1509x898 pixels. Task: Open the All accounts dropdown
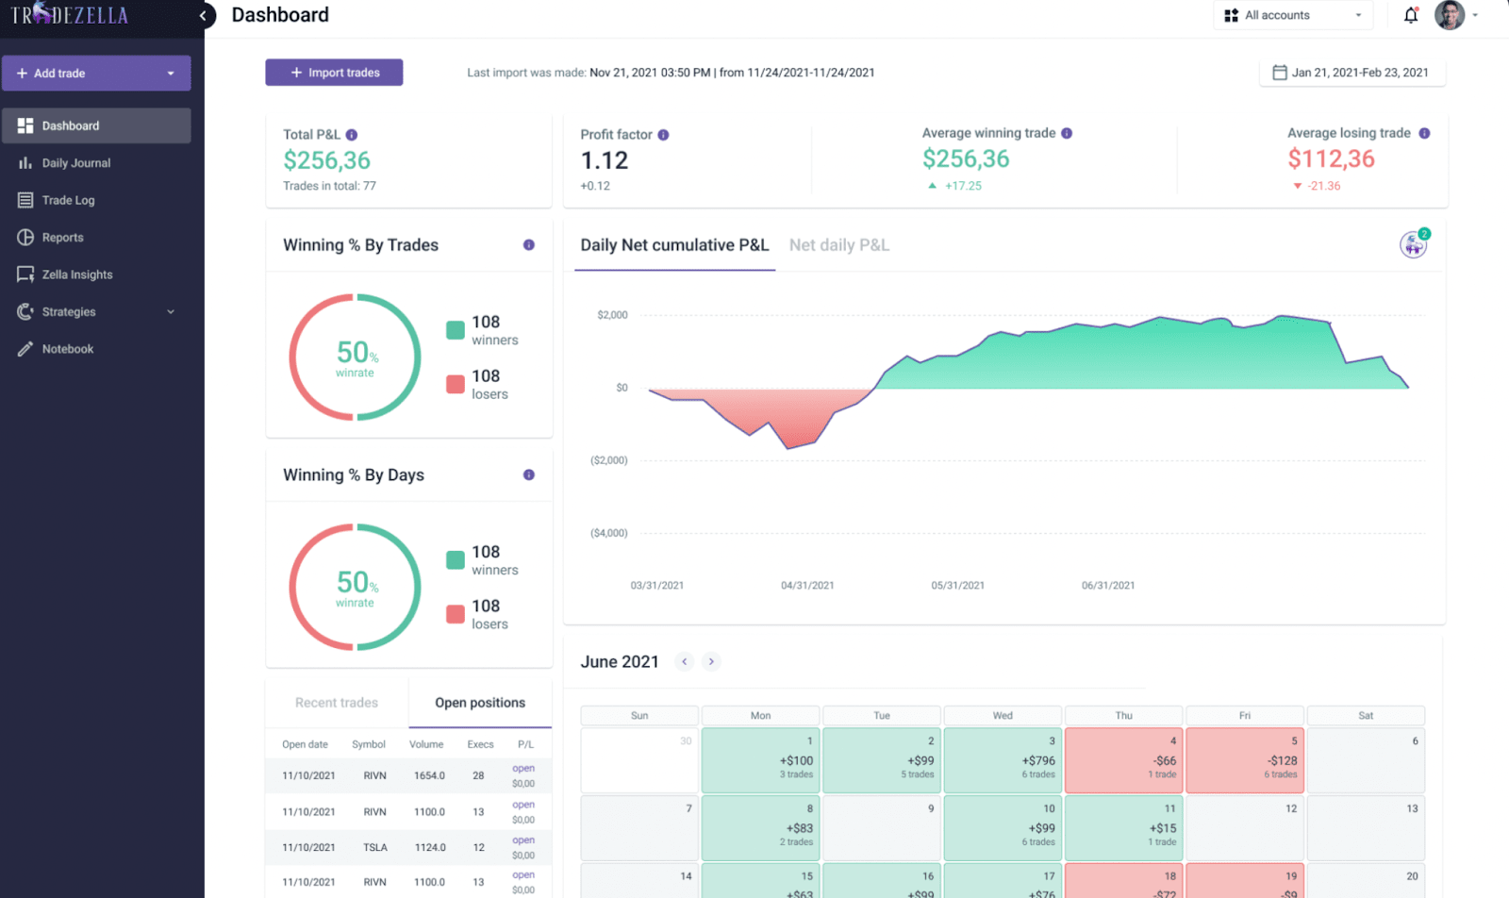click(x=1291, y=14)
